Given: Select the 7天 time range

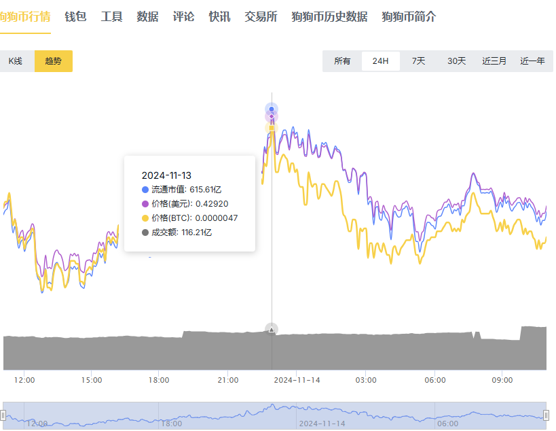Looking at the screenshot, I should (418, 61).
